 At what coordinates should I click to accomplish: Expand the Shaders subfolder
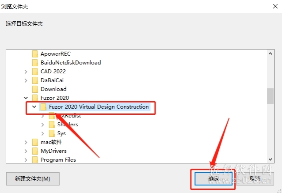[x=42, y=125]
